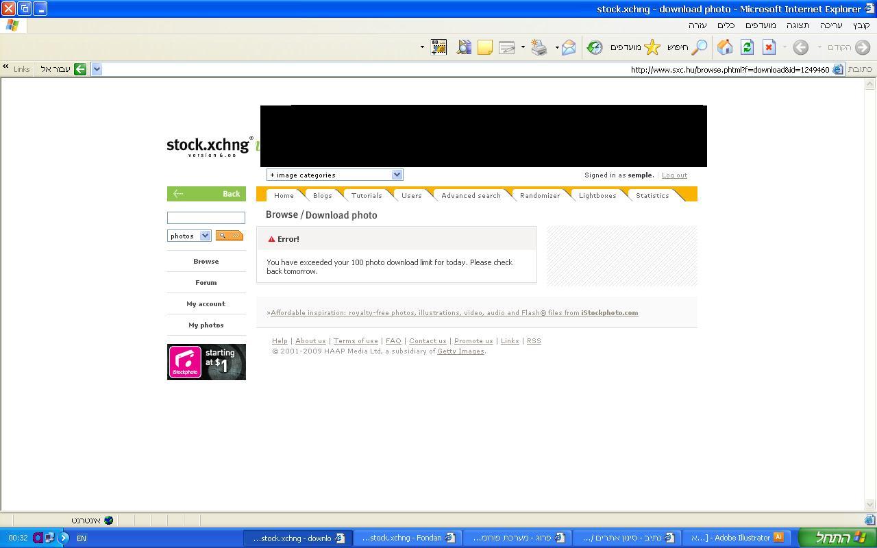Open the כלים (Tools) menu
Image resolution: width=877 pixels, height=548 pixels.
(x=726, y=25)
